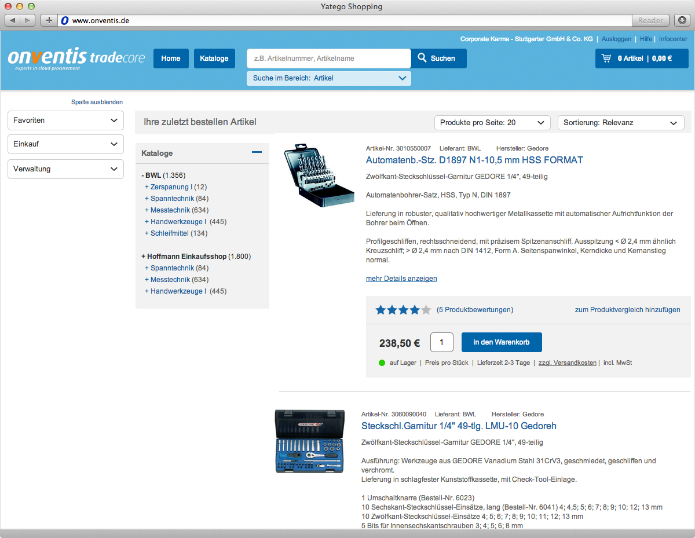Click the browser forward arrow button

pos(28,20)
